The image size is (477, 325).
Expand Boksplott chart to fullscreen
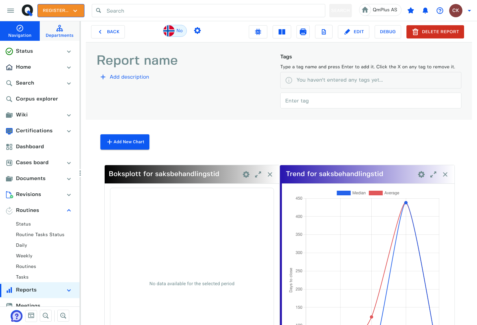click(258, 174)
